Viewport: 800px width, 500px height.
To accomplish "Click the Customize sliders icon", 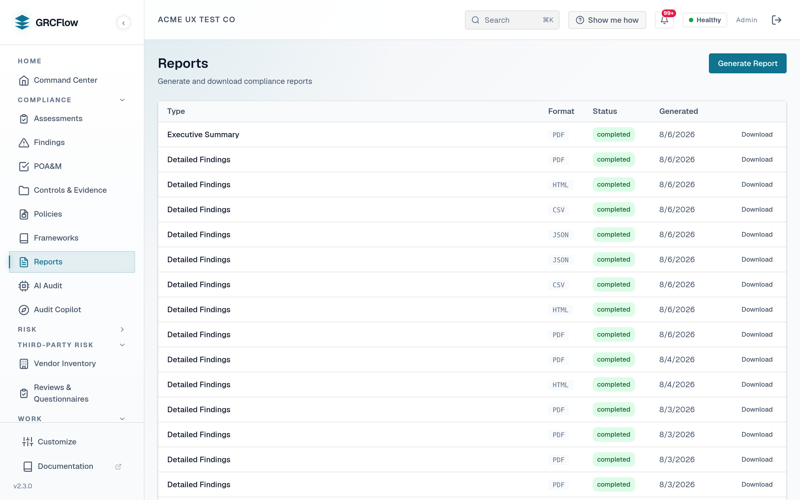I will (x=28, y=442).
